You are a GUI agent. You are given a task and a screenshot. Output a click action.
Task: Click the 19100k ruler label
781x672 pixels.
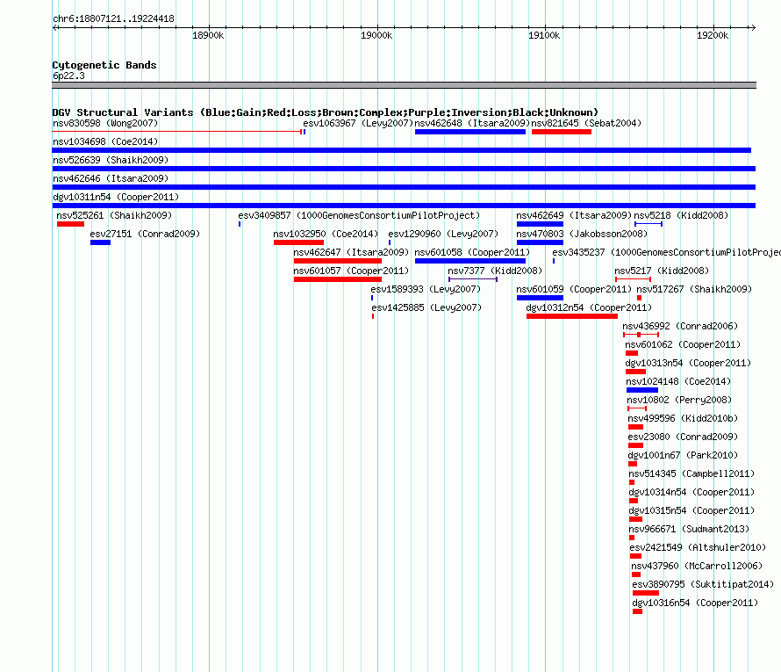point(544,35)
